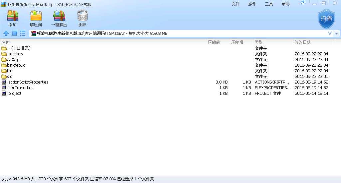The height and width of the screenshot is (183, 341).
Task: Open the 文件 menu
Action: pyautogui.click(x=235, y=4)
